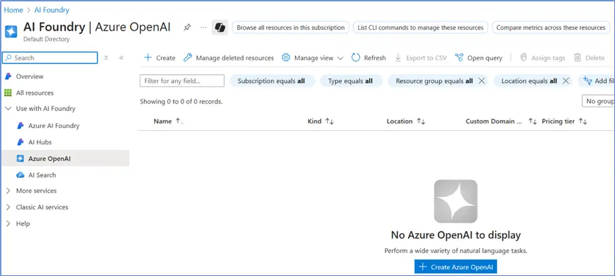The width and height of the screenshot is (615, 276).
Task: Click the Manage view gear icon
Action: (286, 58)
